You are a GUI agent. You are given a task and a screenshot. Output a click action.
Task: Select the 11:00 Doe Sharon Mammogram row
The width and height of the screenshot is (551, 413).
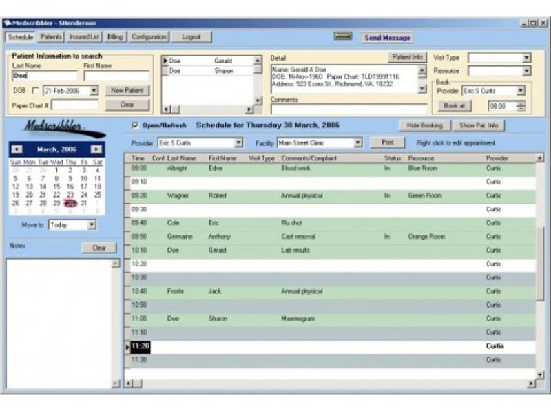[x=333, y=319]
